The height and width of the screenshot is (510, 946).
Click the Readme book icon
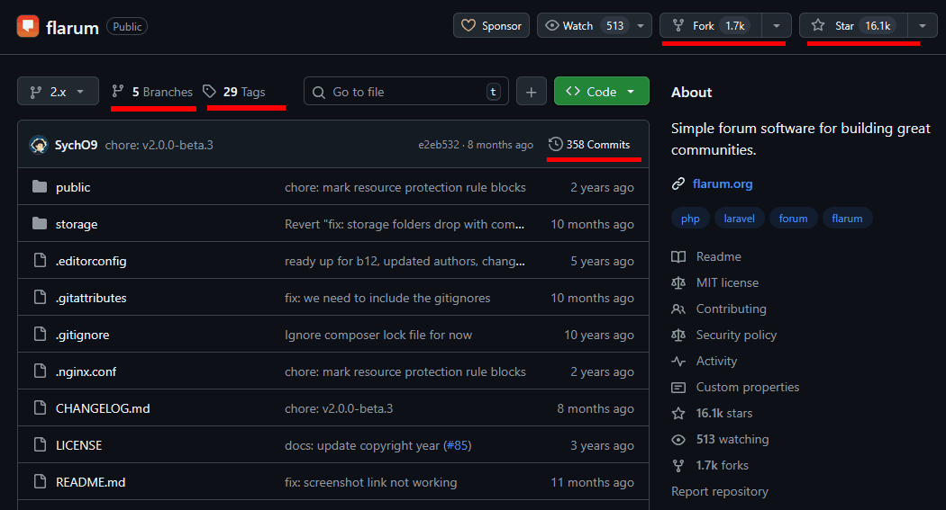678,256
